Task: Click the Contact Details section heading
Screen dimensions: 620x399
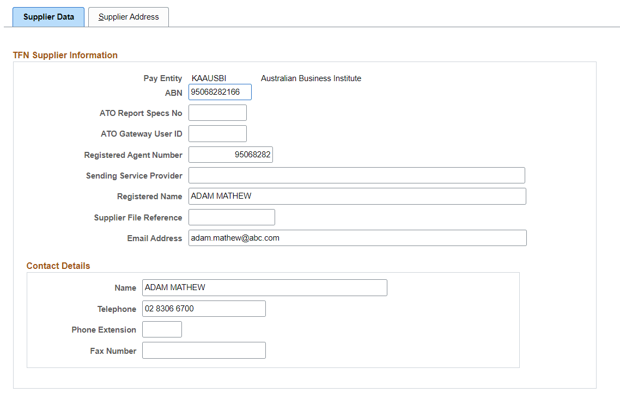Action: pyautogui.click(x=58, y=266)
